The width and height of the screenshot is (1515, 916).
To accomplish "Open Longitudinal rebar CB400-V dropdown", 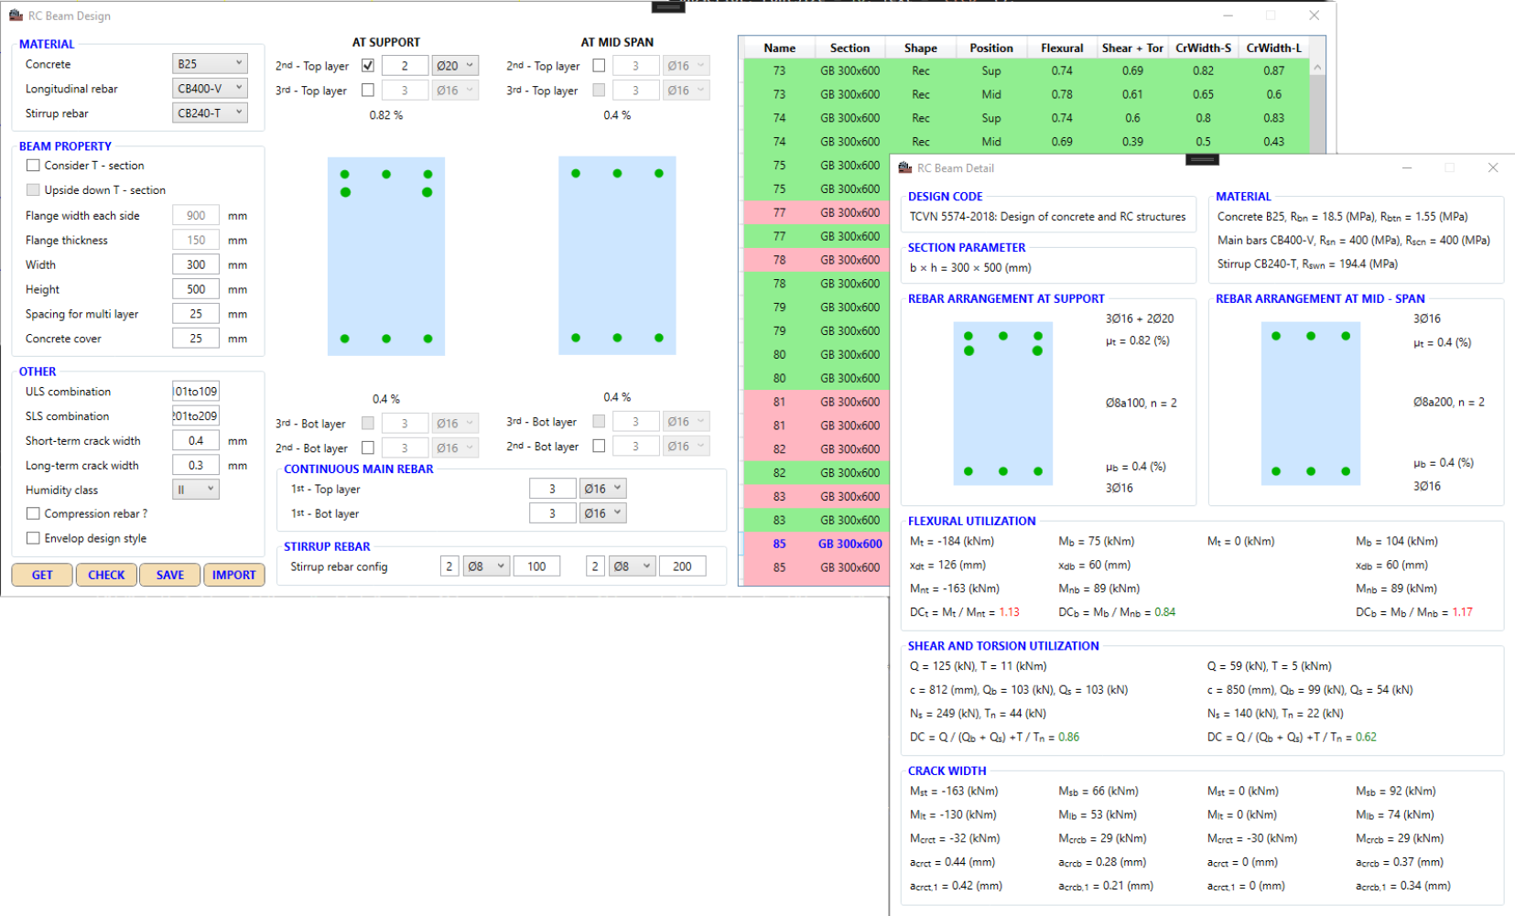I will [x=210, y=89].
